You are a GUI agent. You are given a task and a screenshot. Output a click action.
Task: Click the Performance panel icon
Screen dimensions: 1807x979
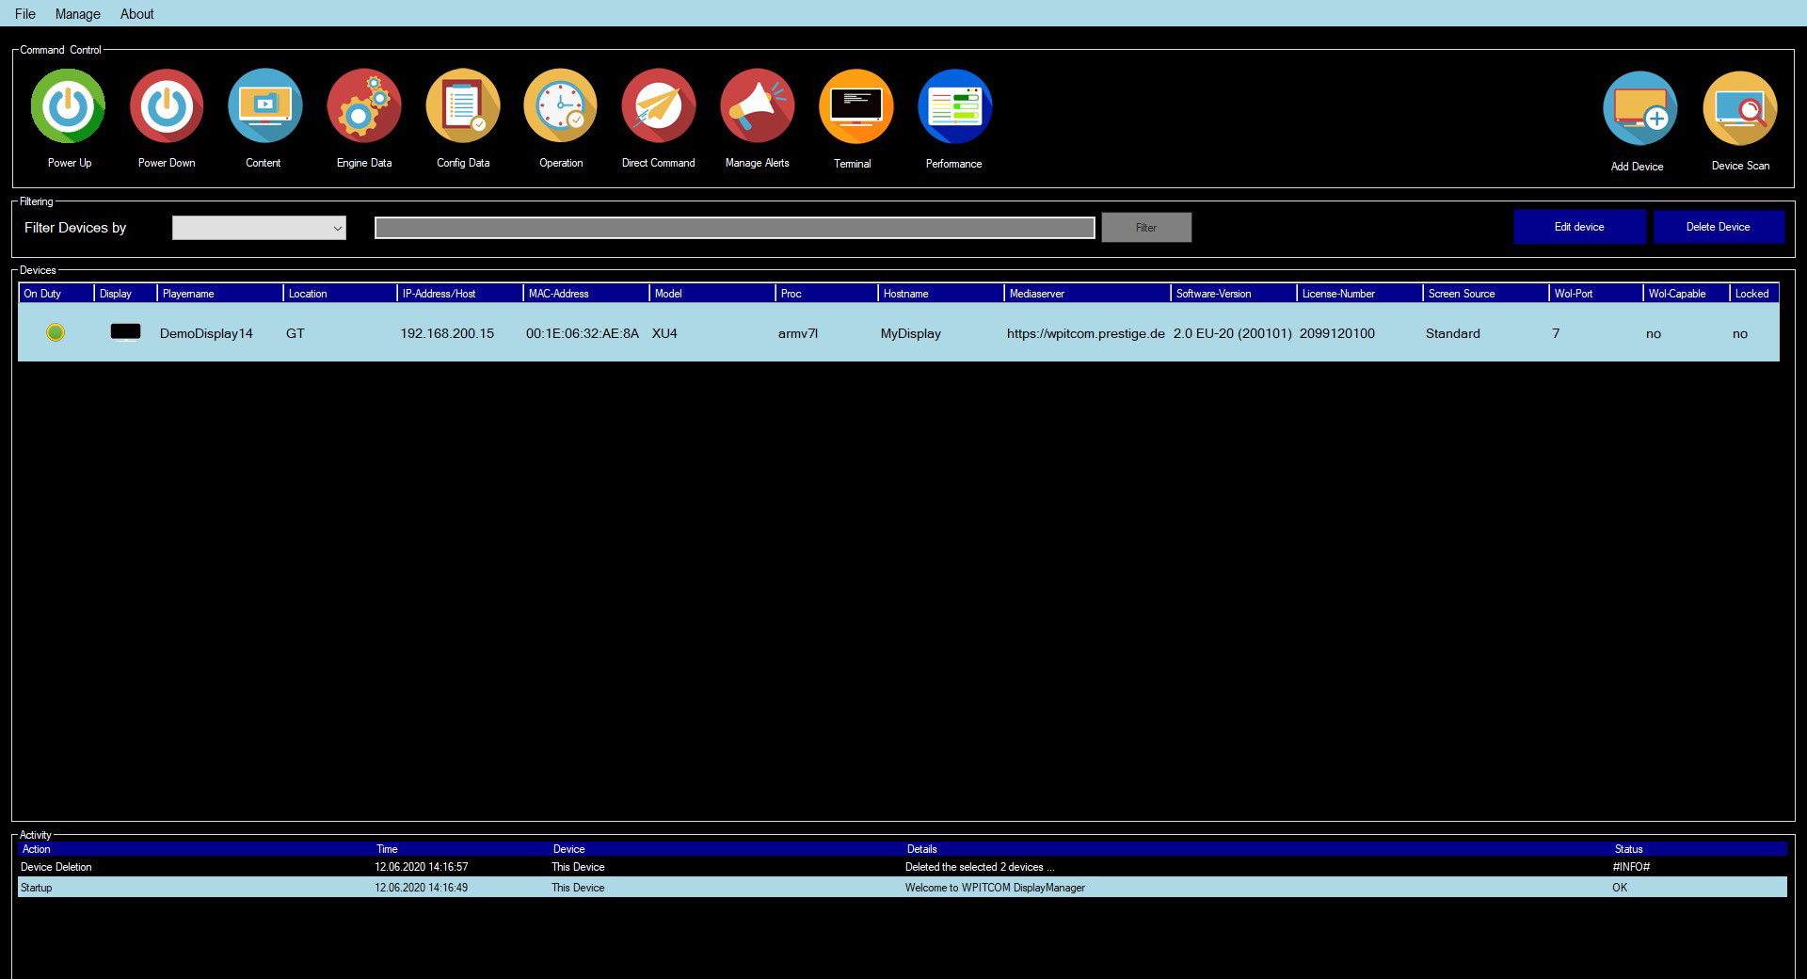pyautogui.click(x=954, y=106)
